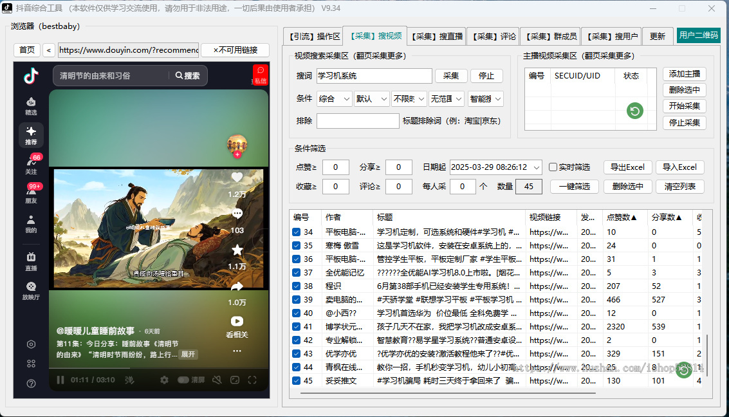Unmute the video volume icon
The height and width of the screenshot is (417, 729).
tap(217, 380)
